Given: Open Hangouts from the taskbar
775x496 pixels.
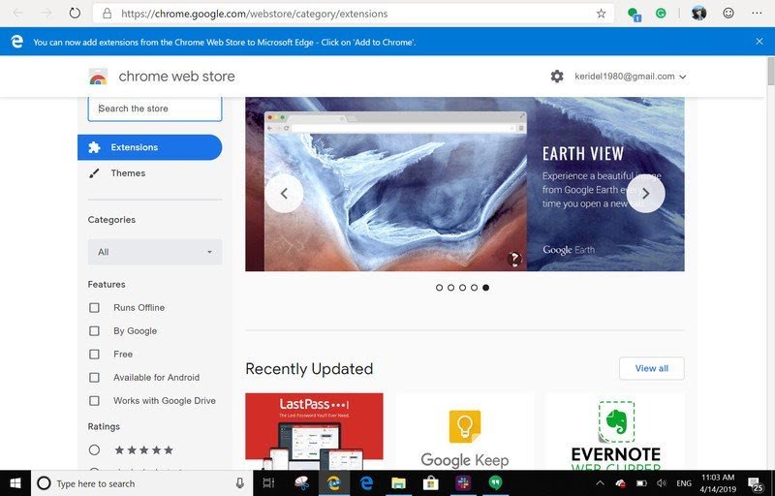Looking at the screenshot, I should point(495,483).
